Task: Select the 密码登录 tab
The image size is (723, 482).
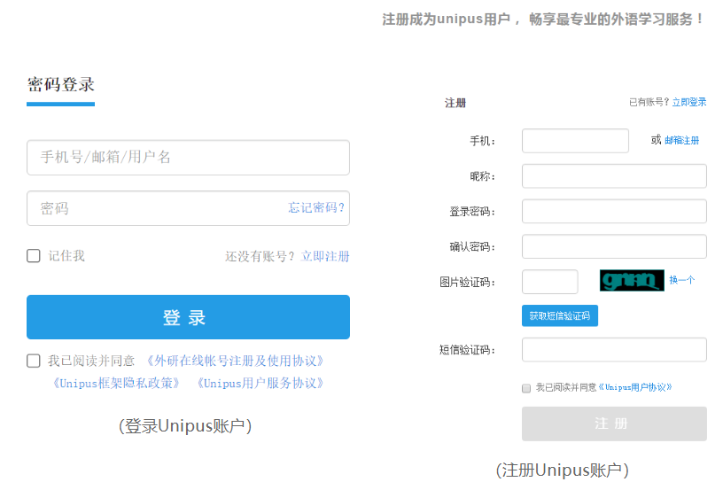Action: pyautogui.click(x=60, y=85)
